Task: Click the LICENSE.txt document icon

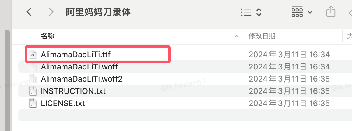Action: point(33,103)
